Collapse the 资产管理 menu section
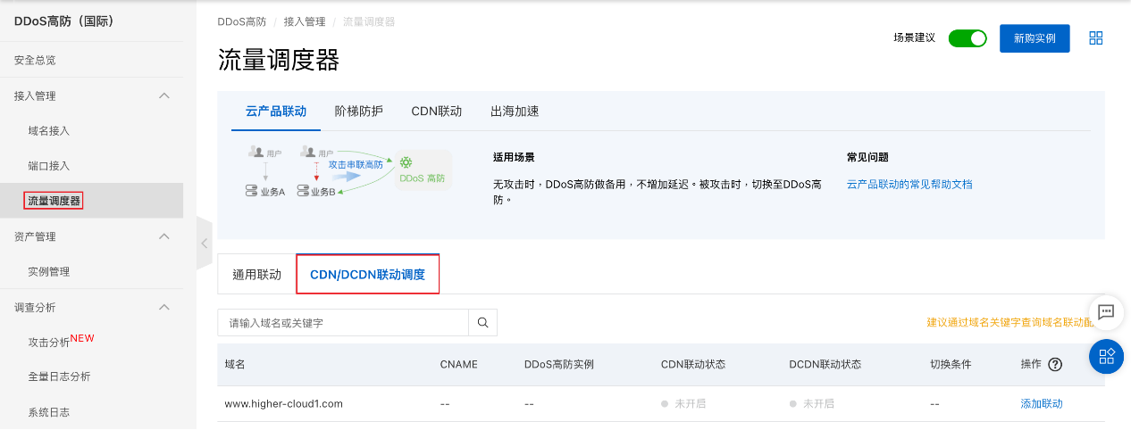Viewport: 1131px width, 430px height. tap(164, 236)
